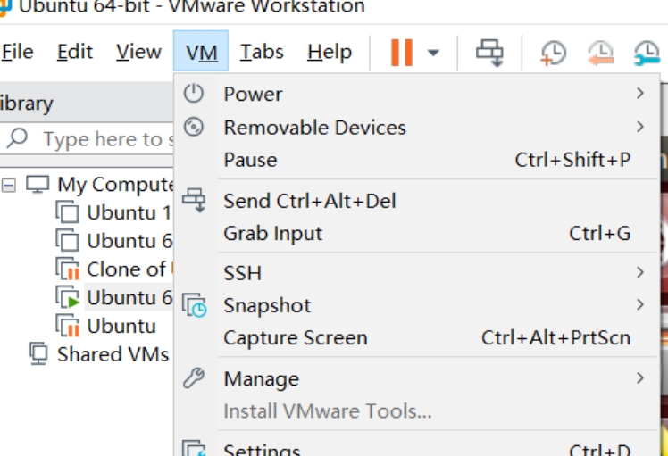668x456 pixels.
Task: Select the Ubuntu 1 VM in library
Action: point(129,212)
